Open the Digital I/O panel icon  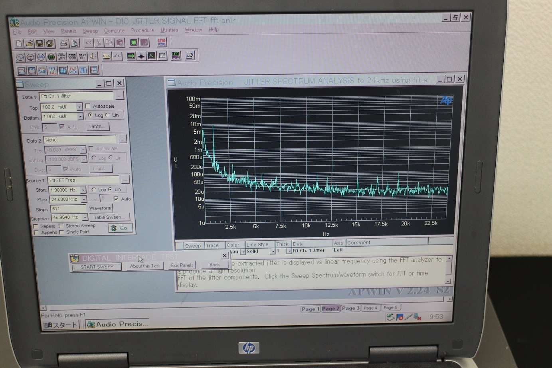point(61,57)
